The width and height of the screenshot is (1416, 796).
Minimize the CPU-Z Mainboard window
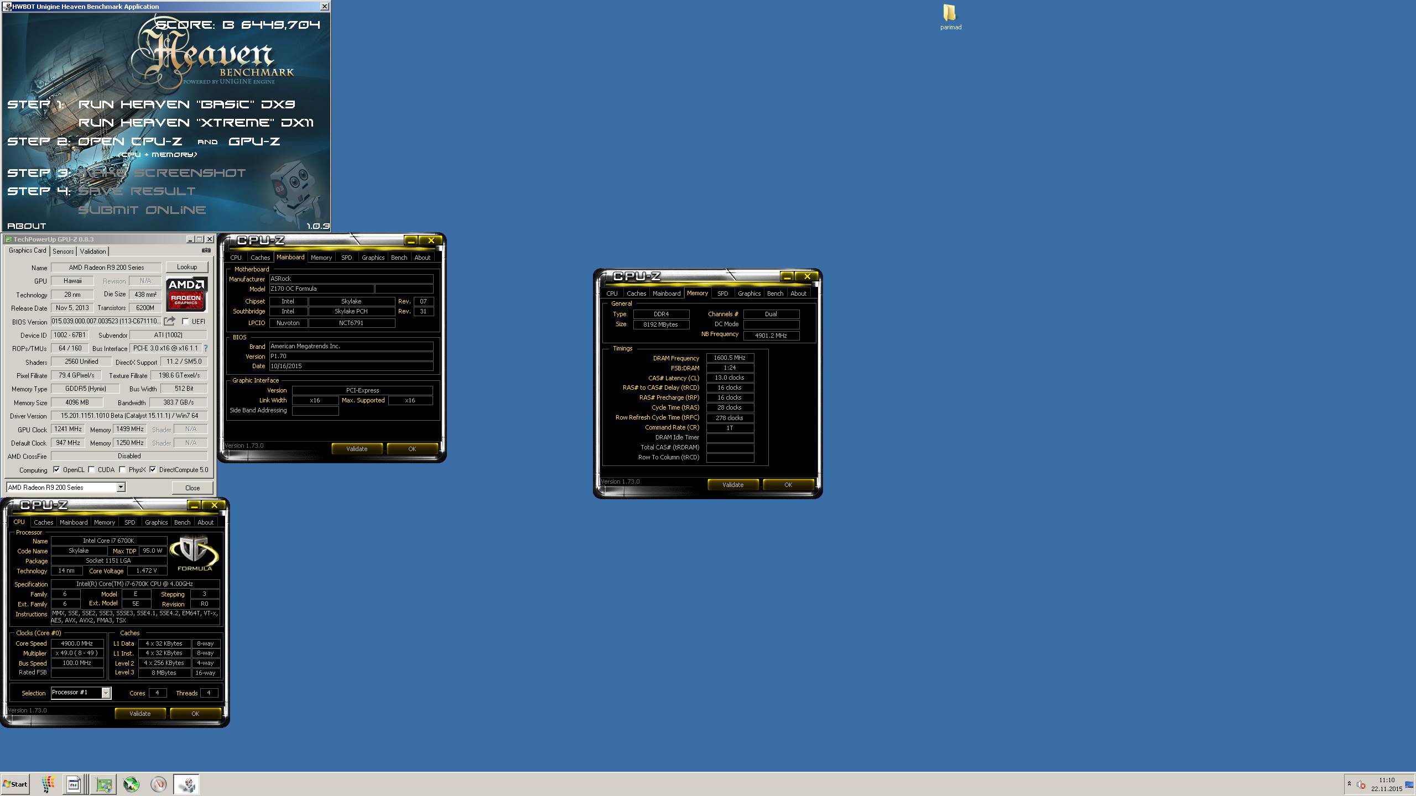pos(411,240)
